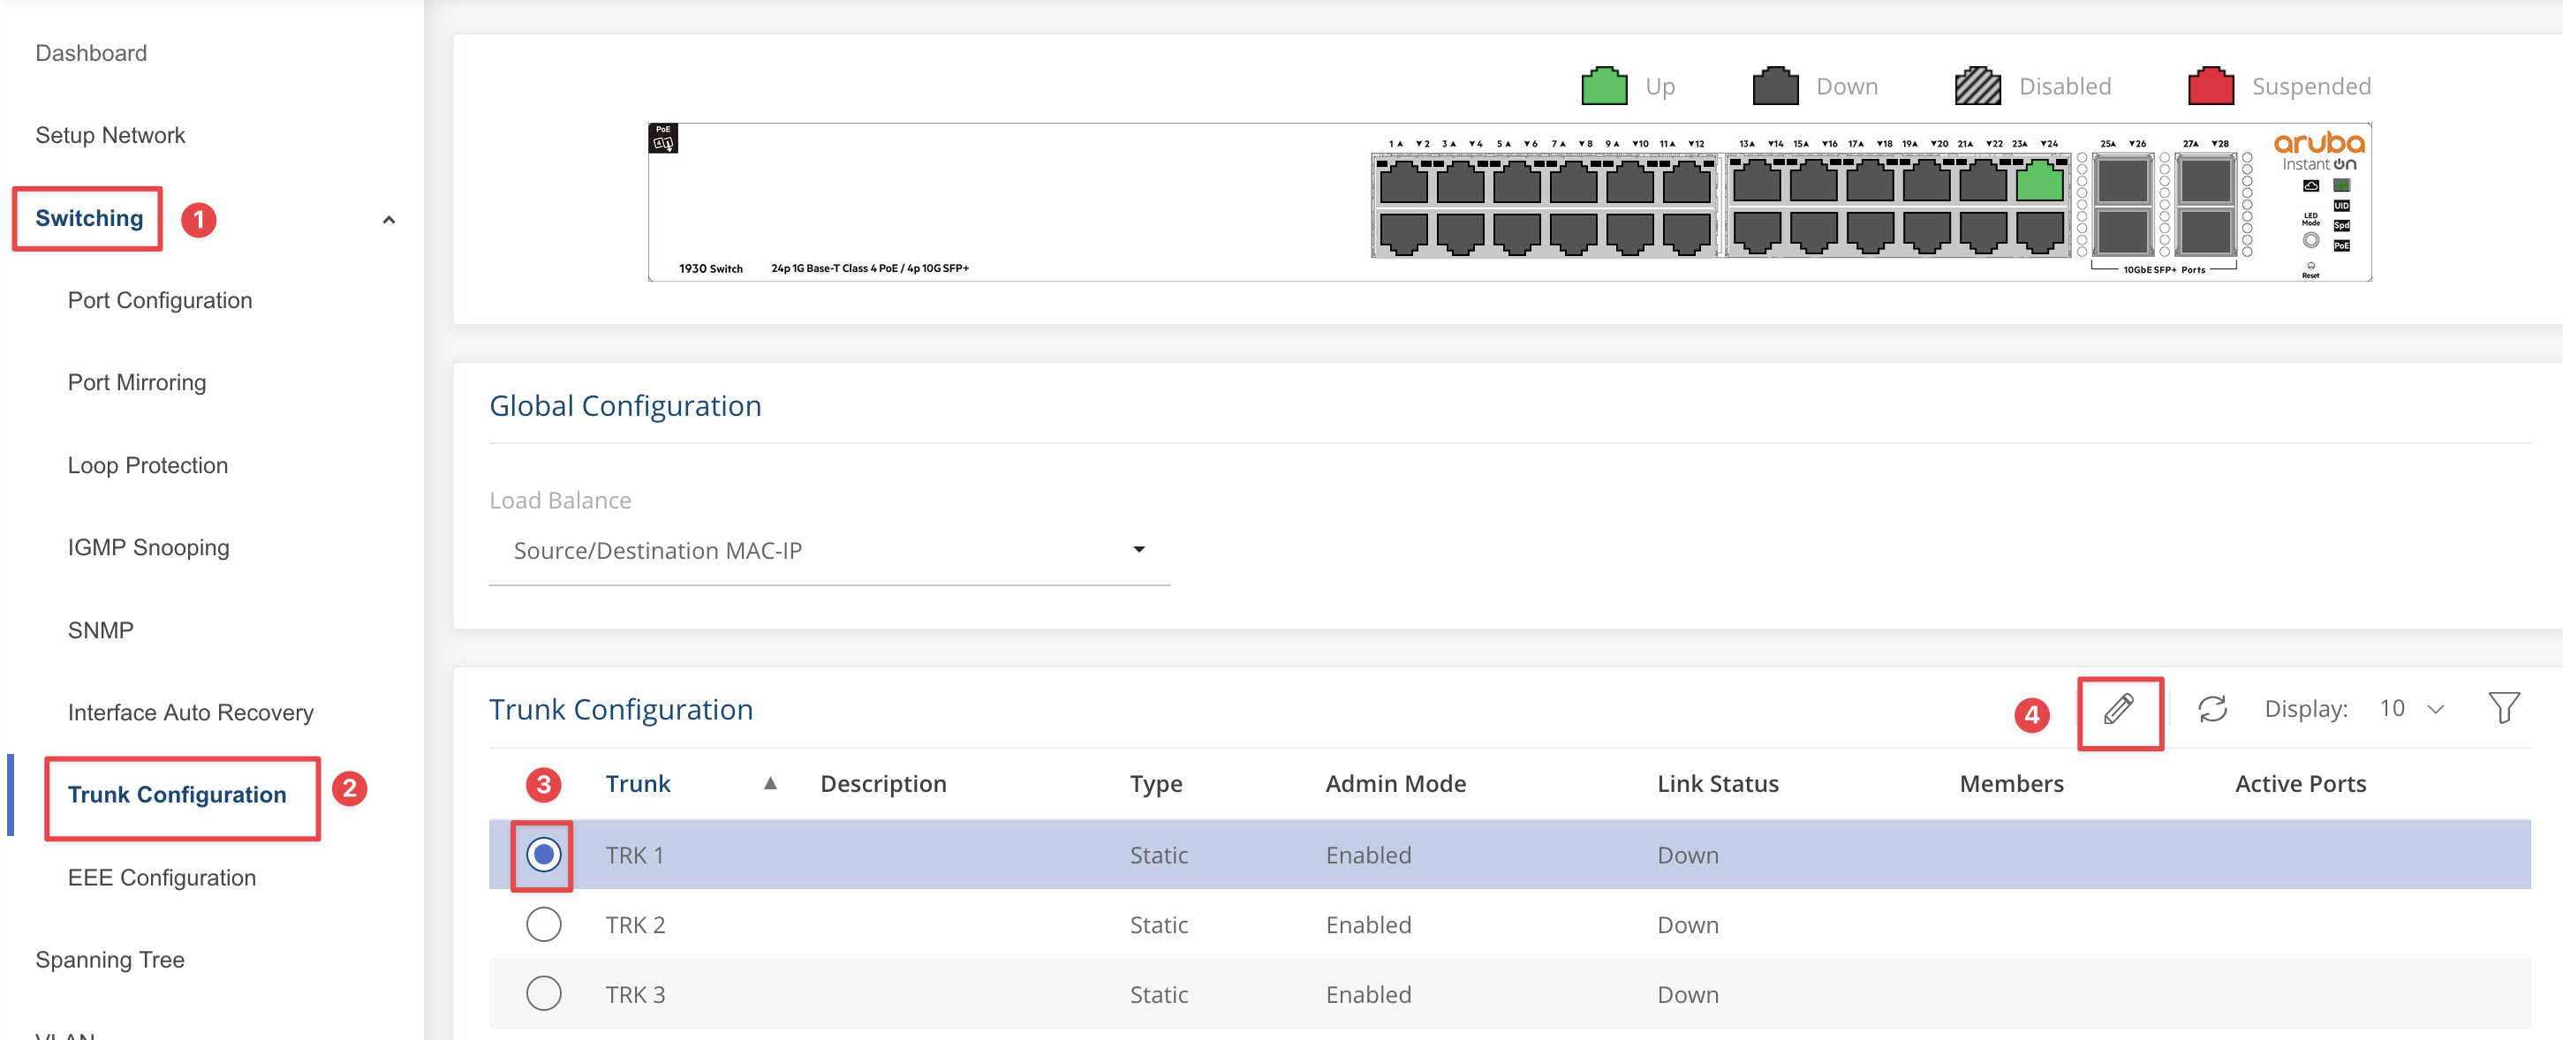Select port 12 on the switch diagram
2563x1040 pixels.
pyautogui.click(x=1687, y=234)
